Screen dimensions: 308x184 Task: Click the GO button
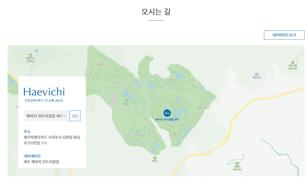[75, 116]
